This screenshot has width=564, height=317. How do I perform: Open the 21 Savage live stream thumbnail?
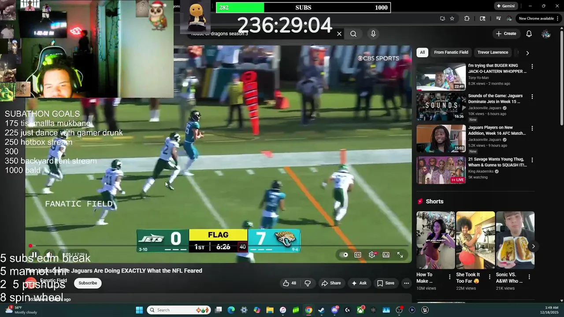[441, 170]
